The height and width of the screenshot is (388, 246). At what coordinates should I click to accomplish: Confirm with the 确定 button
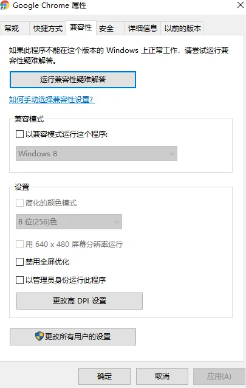point(104,376)
